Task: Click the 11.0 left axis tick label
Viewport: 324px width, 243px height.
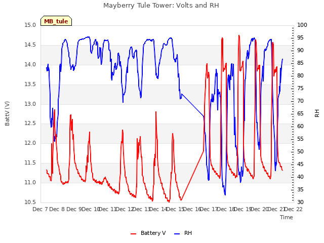Action: tap(30, 182)
